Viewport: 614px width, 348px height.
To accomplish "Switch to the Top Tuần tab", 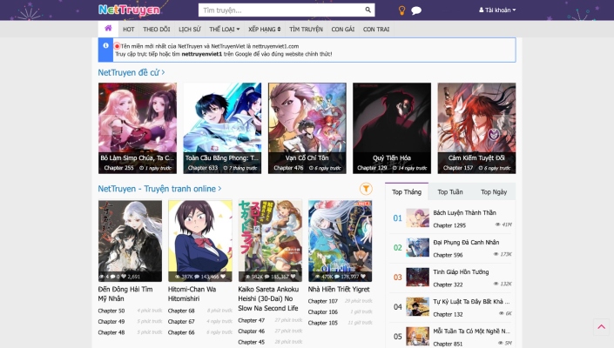I will point(449,191).
